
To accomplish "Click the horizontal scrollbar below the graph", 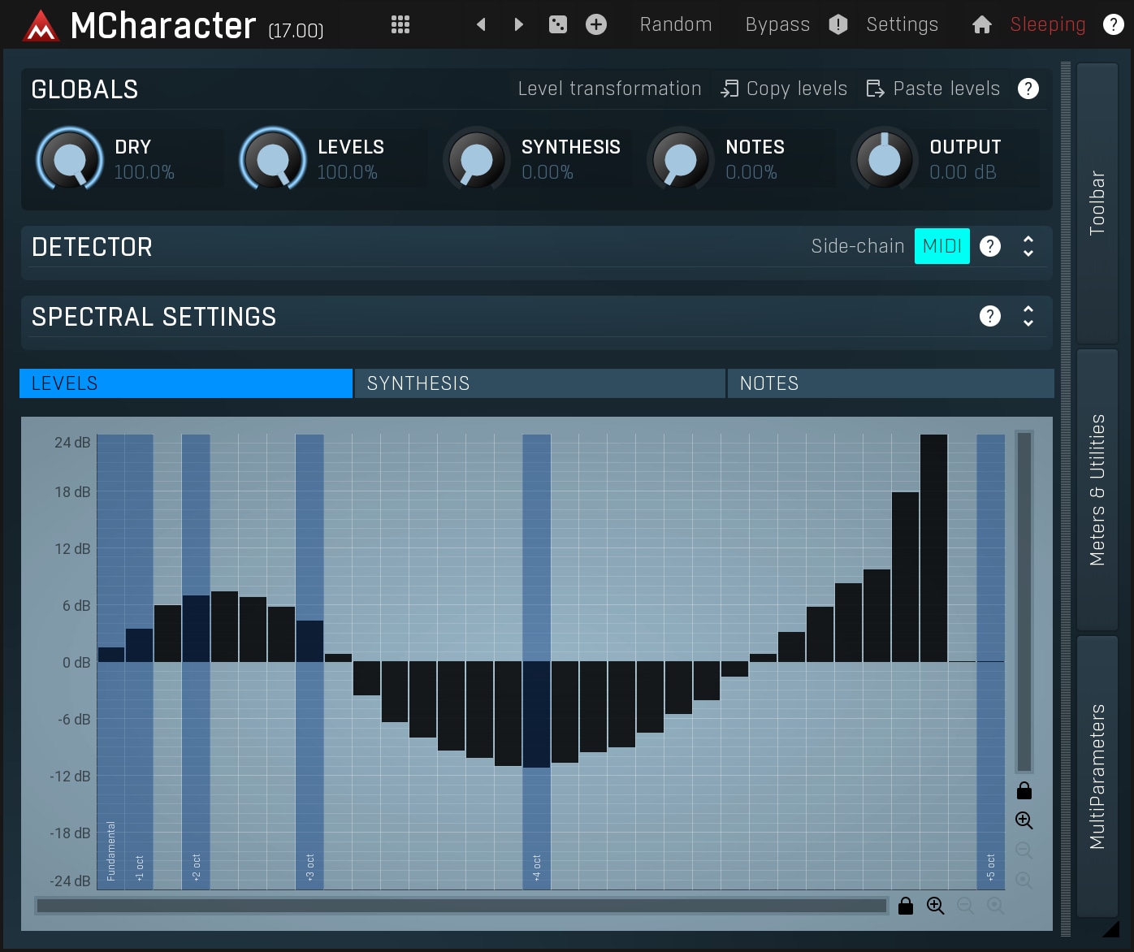I will click(x=461, y=906).
